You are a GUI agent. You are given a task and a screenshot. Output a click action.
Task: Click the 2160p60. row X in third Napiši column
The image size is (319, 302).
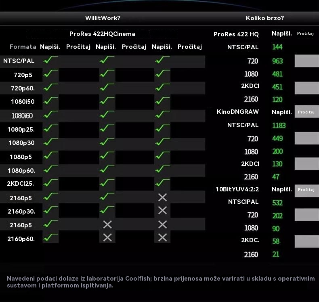162,237
